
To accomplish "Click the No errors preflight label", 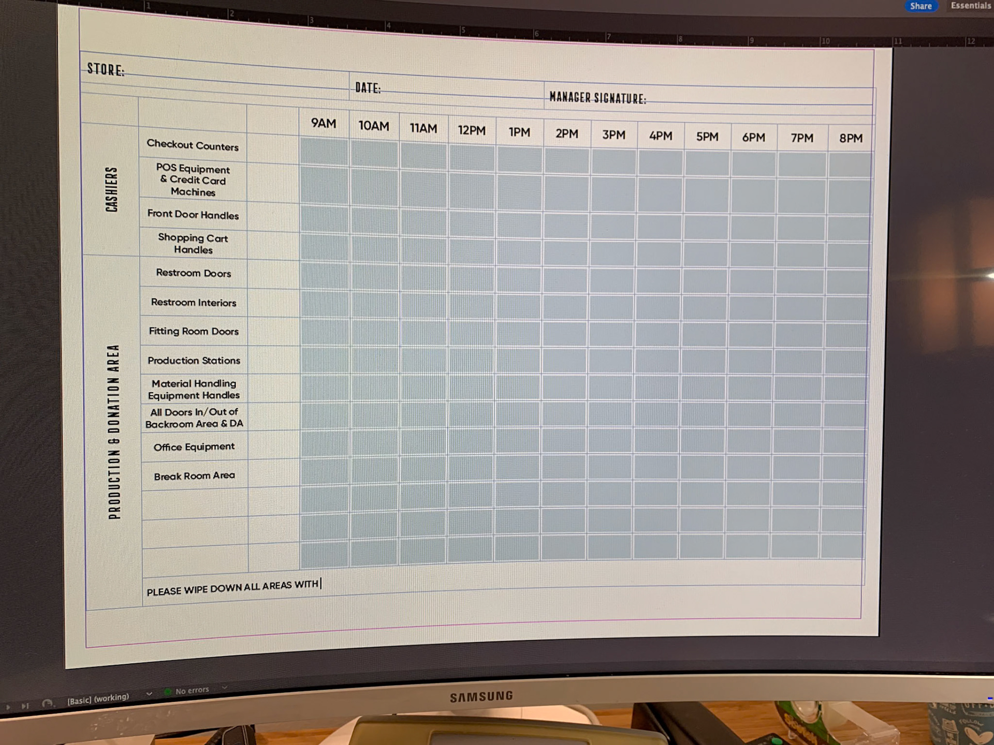I will pyautogui.click(x=192, y=691).
